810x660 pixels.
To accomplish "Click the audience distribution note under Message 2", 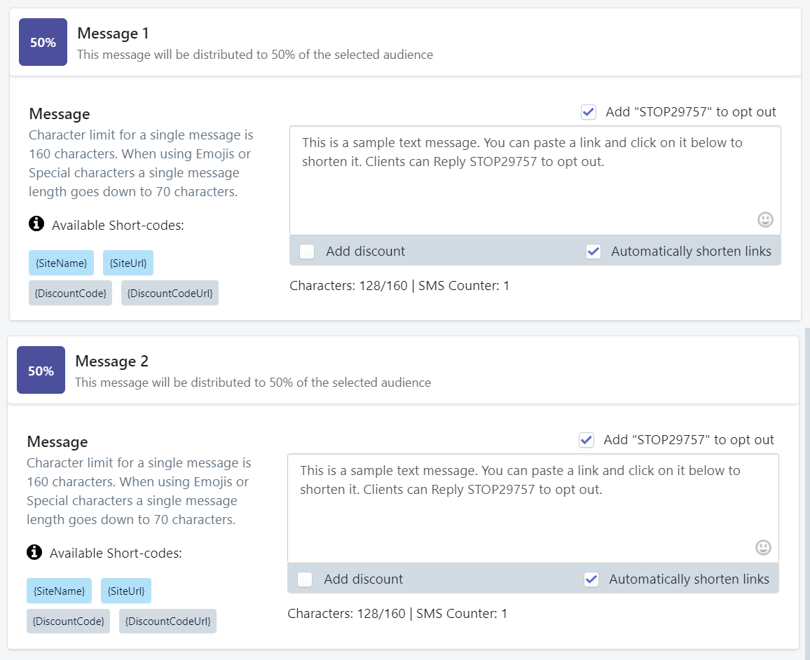I will (253, 383).
